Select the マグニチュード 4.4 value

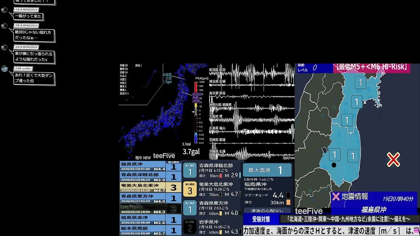[278, 195]
